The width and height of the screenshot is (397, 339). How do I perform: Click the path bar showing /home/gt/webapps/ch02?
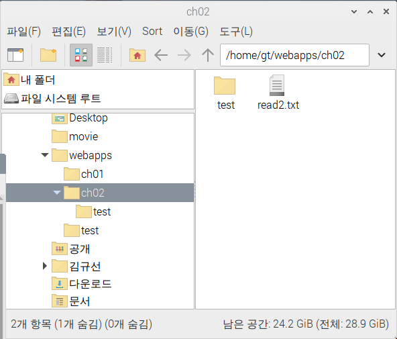point(294,55)
